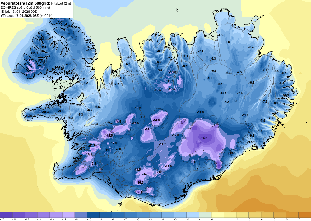Click the -10.4 temperature label
311x221 pixels.
tap(45, 112)
